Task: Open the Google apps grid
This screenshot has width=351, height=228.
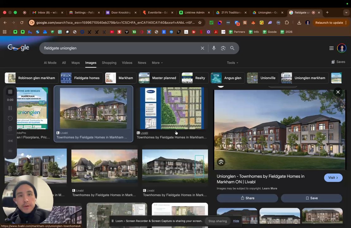Action: pyautogui.click(x=331, y=48)
